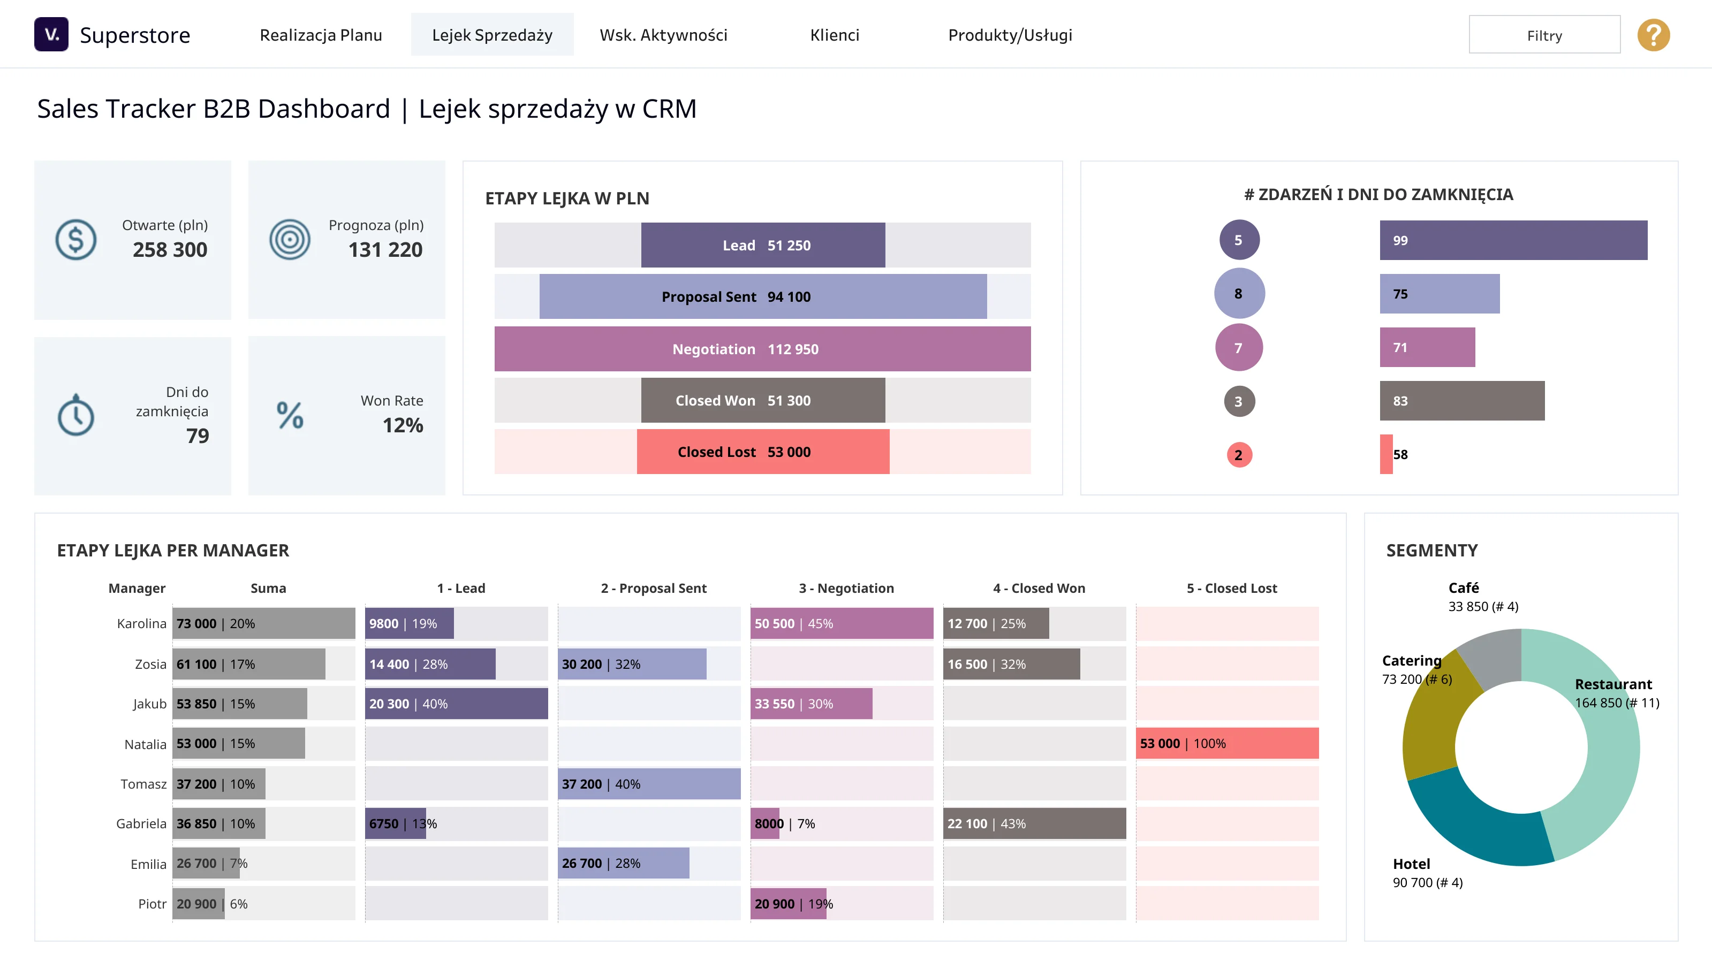
Task: Click the target icon next to Prognoza
Action: [290, 239]
